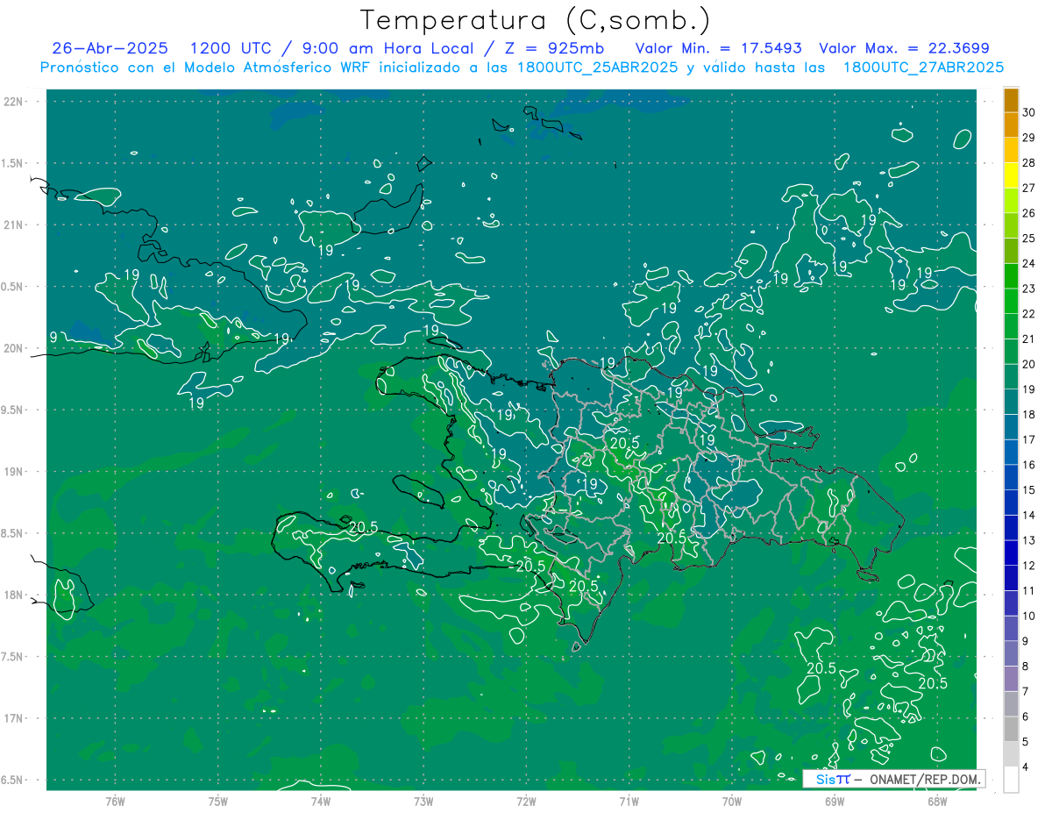Click the dark orange top legend swatch
Viewport: 1052px width, 813px height.
click(x=1011, y=101)
